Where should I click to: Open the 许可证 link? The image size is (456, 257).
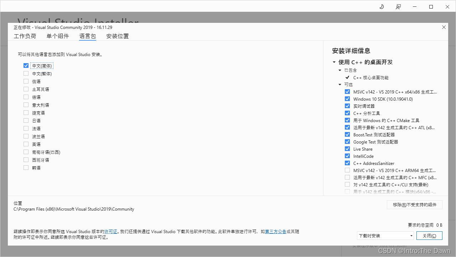pos(111,232)
